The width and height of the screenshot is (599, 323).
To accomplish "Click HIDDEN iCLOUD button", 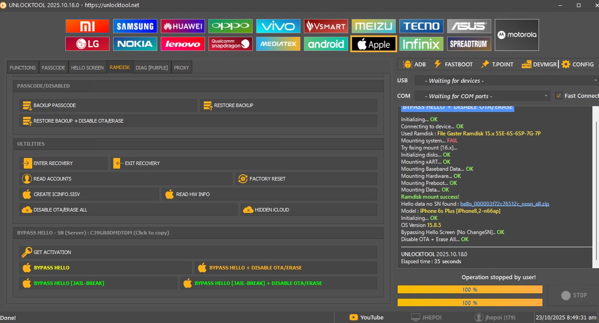I will pyautogui.click(x=309, y=210).
